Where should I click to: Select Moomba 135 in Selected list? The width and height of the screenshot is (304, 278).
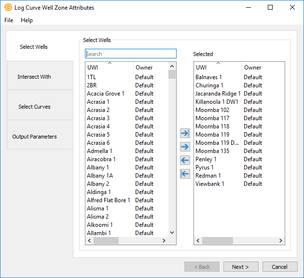tap(212, 151)
